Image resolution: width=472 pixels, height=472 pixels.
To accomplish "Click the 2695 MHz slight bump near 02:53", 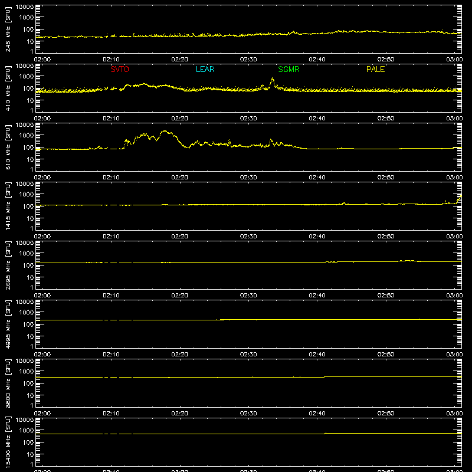I will pyautogui.click(x=408, y=261).
